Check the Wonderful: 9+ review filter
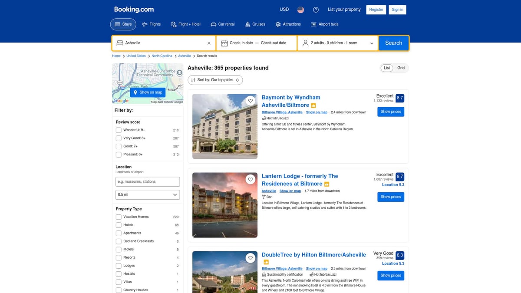This screenshot has width=521, height=293. click(x=119, y=130)
